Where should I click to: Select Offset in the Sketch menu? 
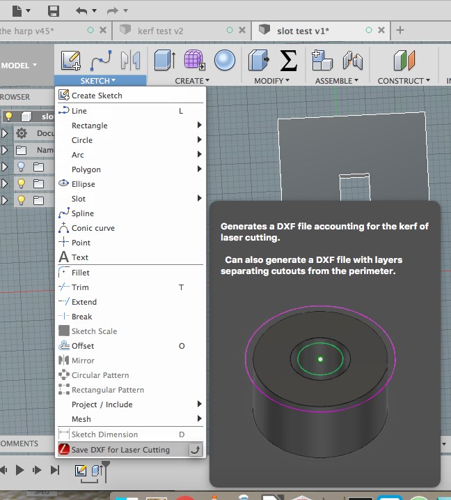pos(130,346)
